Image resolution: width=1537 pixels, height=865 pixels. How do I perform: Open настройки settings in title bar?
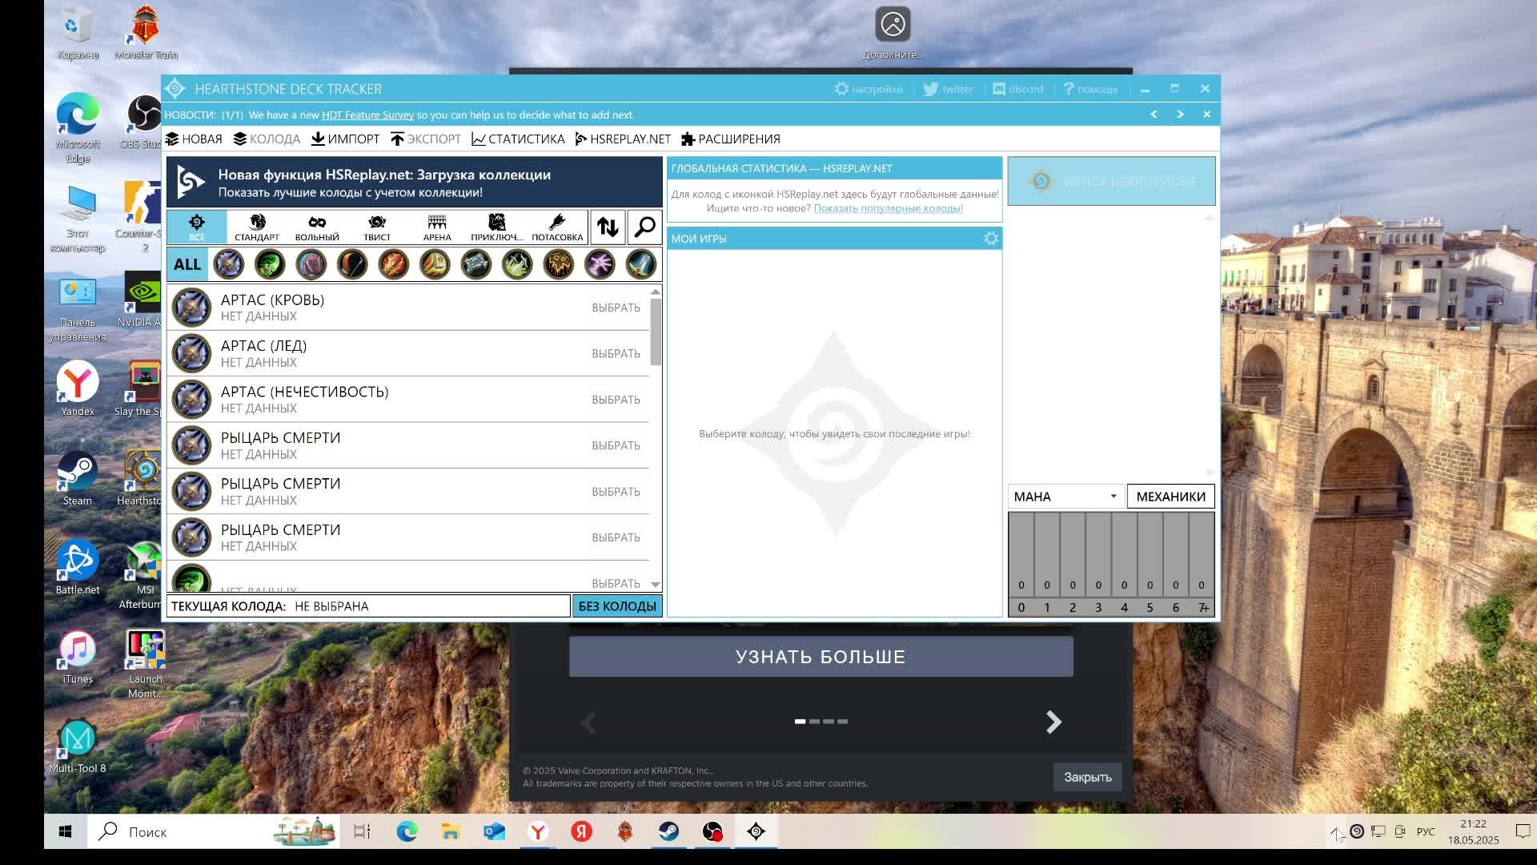click(869, 89)
